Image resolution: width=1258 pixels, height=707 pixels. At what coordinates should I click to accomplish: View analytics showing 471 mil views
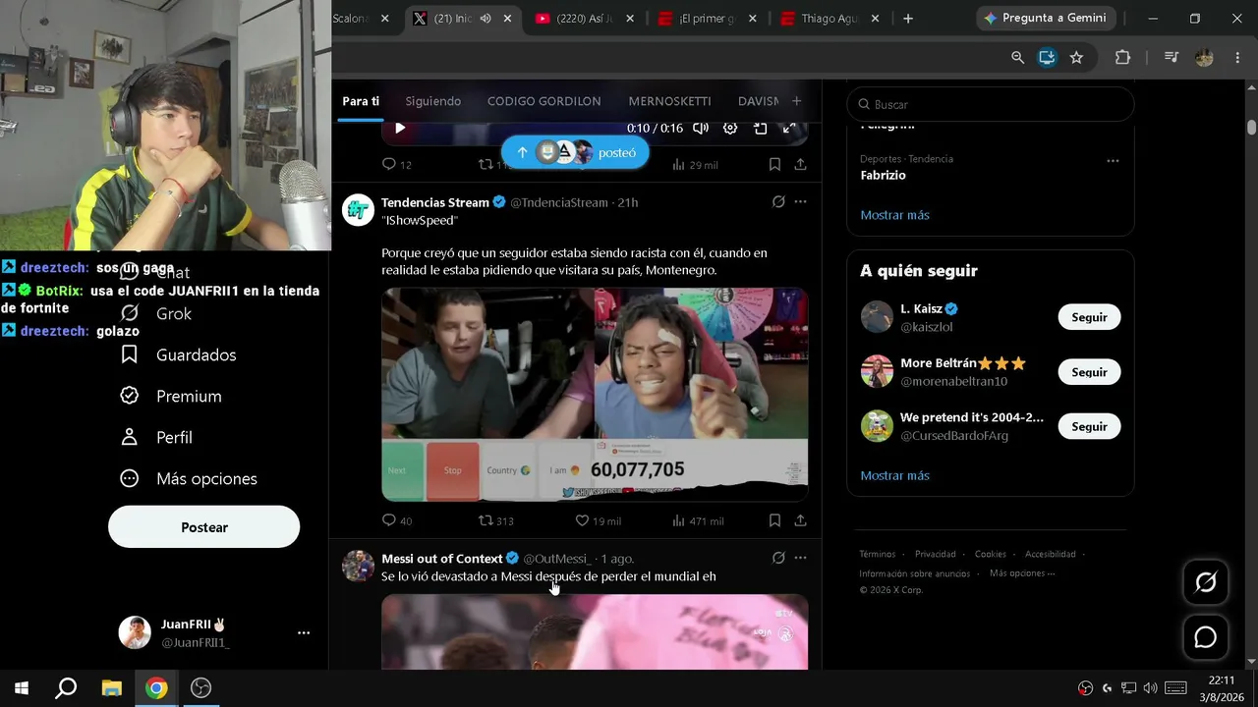pyautogui.click(x=699, y=520)
